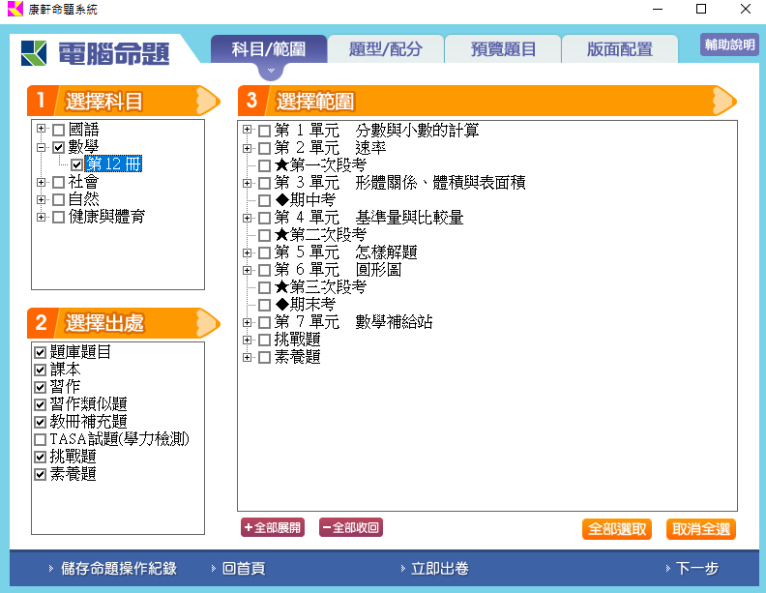Image resolution: width=766 pixels, height=593 pixels.
Task: Click the arrow icon beside 立即出卷
Action: 401,569
